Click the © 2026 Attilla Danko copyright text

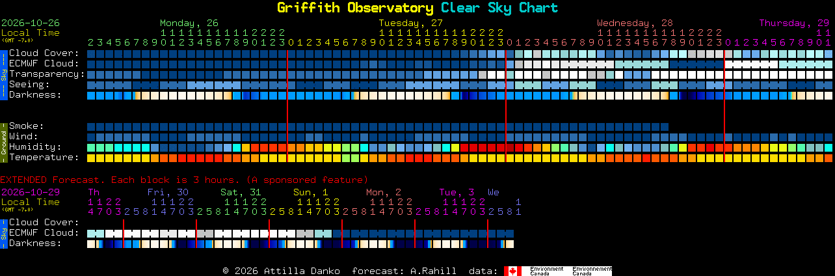coord(281,271)
